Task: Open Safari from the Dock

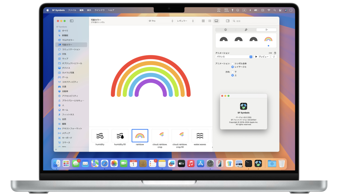Action: click(x=104, y=164)
